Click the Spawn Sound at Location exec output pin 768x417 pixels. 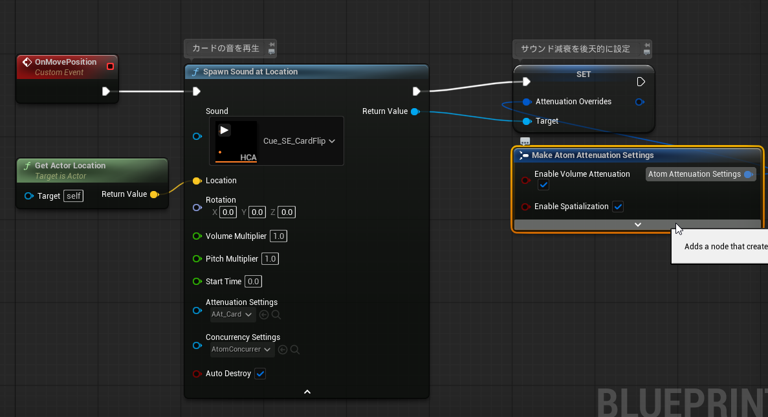coord(416,91)
